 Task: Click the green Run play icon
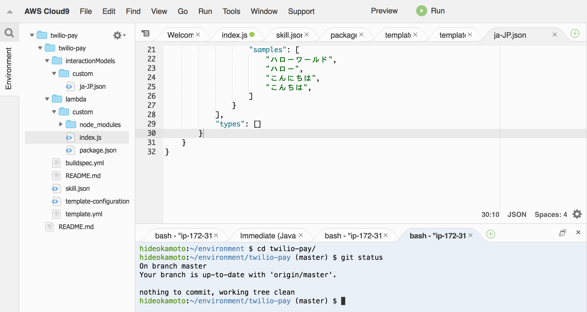(x=421, y=11)
